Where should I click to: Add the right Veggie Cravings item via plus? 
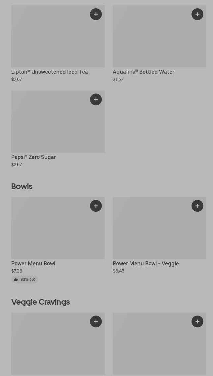[x=197, y=321]
